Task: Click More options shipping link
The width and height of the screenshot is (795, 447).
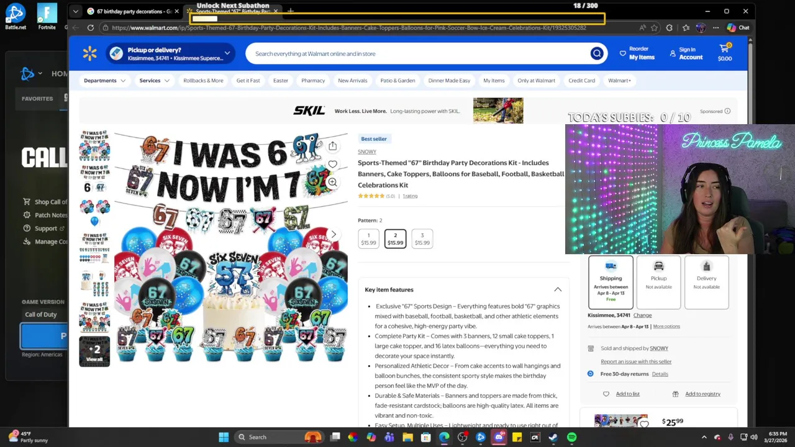Action: tap(666, 327)
